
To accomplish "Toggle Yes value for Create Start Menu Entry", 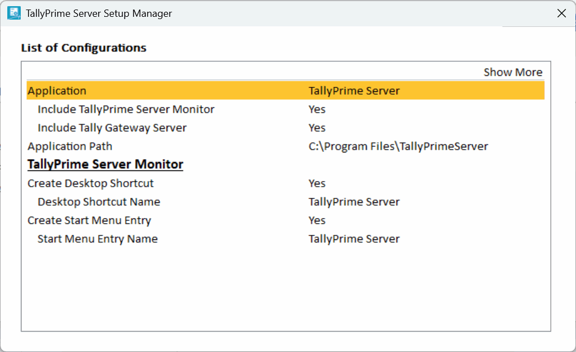I will click(317, 220).
